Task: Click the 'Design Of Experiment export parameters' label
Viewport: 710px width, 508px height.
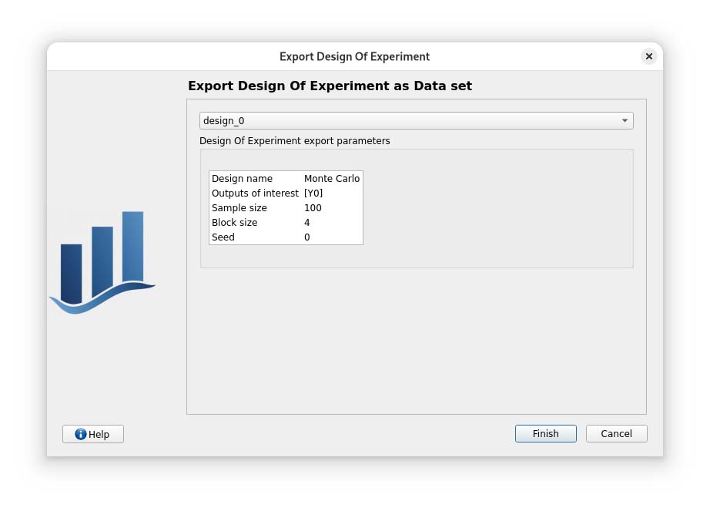Action: pyautogui.click(x=294, y=141)
